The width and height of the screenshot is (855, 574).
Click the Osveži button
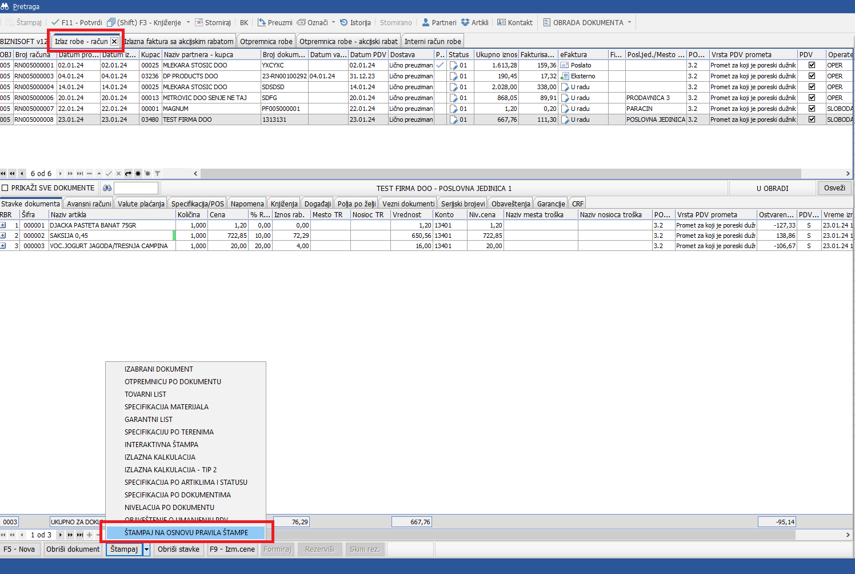pyautogui.click(x=834, y=188)
